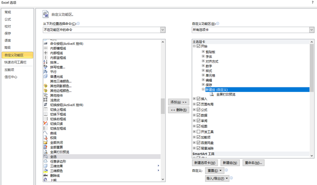Image resolution: width=317 pixels, height=185 pixels.
Task: Open the 保存 options page in sidebar
Action: tap(8, 33)
